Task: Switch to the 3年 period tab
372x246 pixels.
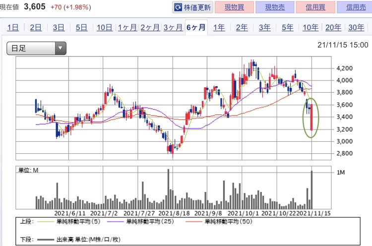Action: [x=264, y=27]
